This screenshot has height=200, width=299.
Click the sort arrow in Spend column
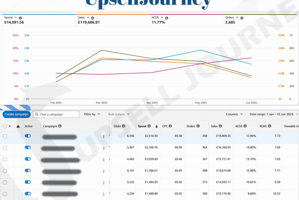156,126
